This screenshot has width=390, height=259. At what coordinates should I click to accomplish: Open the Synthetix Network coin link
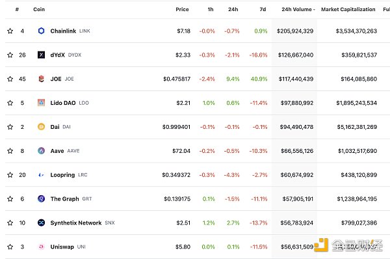[x=76, y=223]
